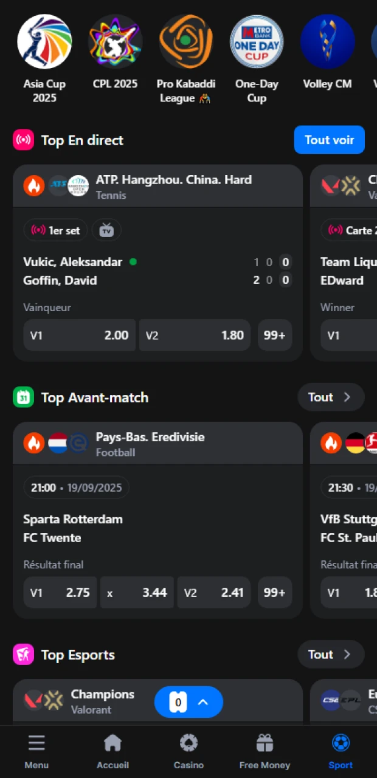This screenshot has width=377, height=778.
Task: Click the Top En direct live icon
Action: (23, 140)
